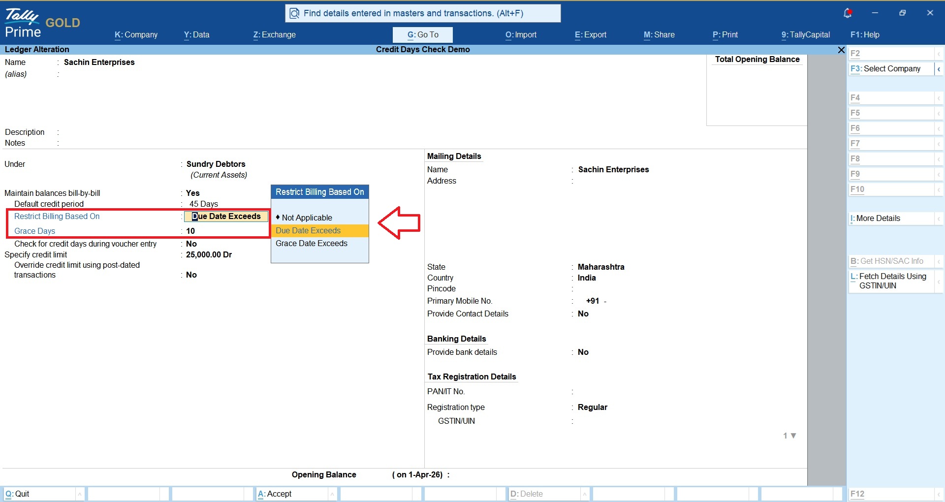Open the 9: TallyCapital menu
This screenshot has width=945, height=502.
[806, 35]
